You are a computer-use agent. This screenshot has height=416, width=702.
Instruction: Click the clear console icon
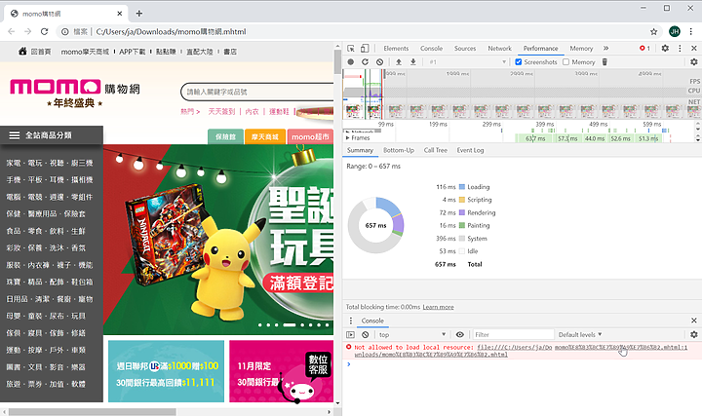click(366, 334)
